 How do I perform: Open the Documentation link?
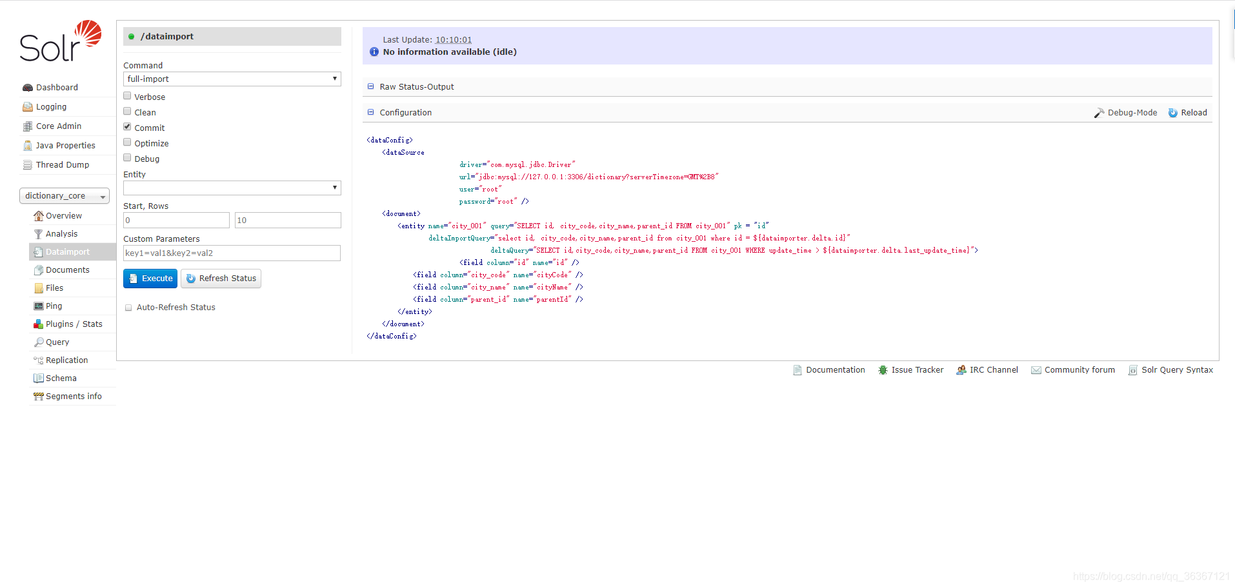(x=836, y=370)
